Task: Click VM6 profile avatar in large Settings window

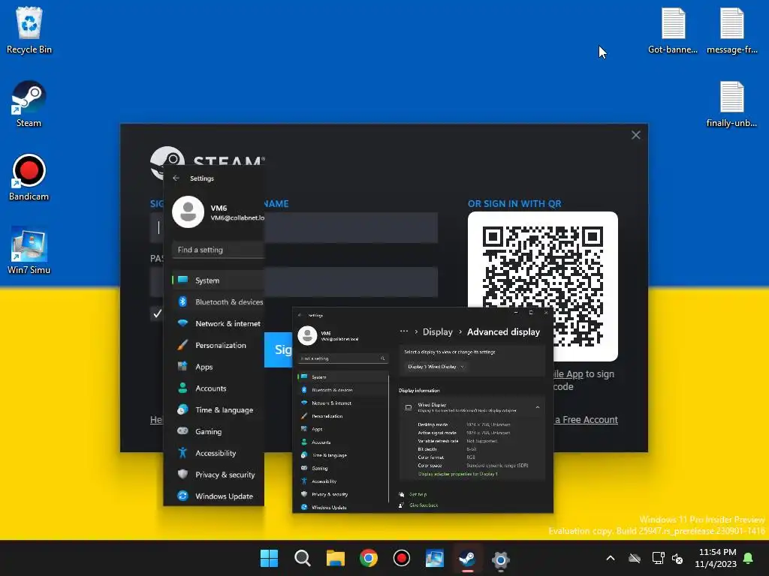Action: (x=188, y=212)
